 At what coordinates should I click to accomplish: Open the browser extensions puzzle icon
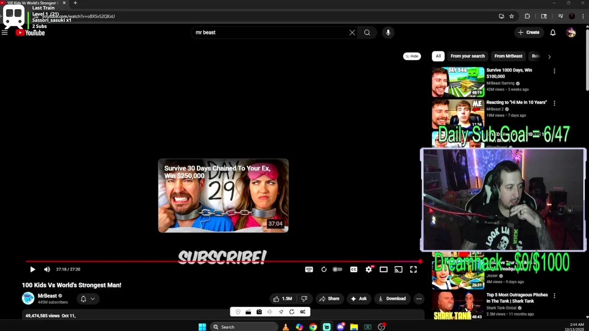pos(527,16)
